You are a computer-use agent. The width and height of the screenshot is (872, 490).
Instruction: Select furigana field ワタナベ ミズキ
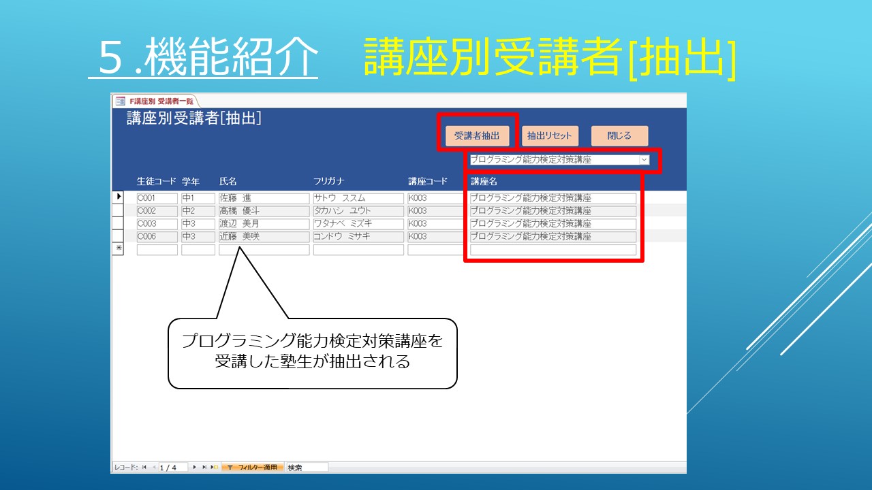[x=358, y=224]
